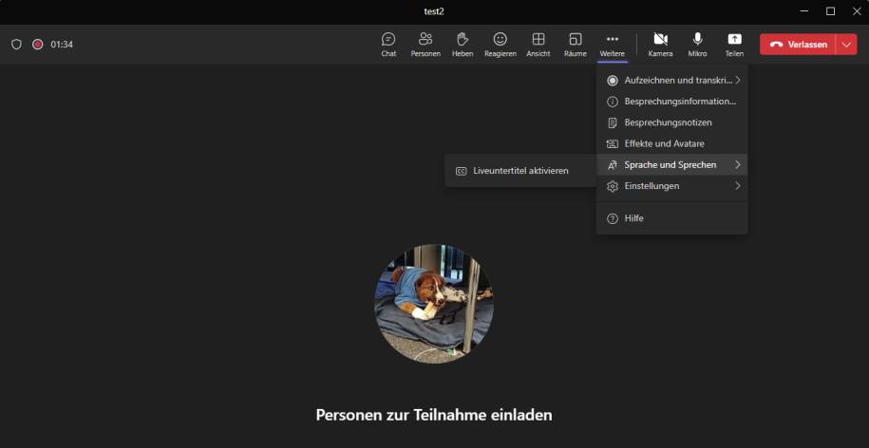Screen dimensions: 869x448
Task: Open Einstellungen submenu
Action: point(671,185)
